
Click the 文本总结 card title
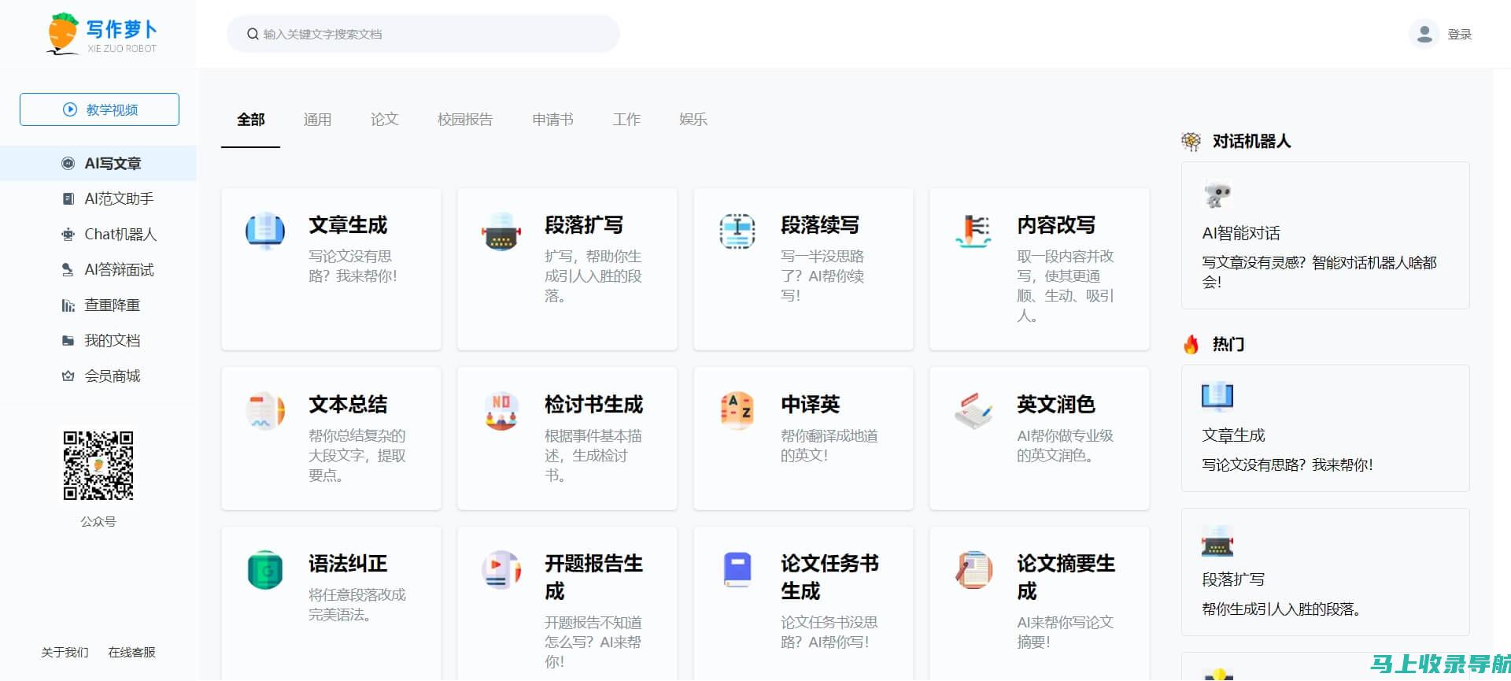coord(348,405)
